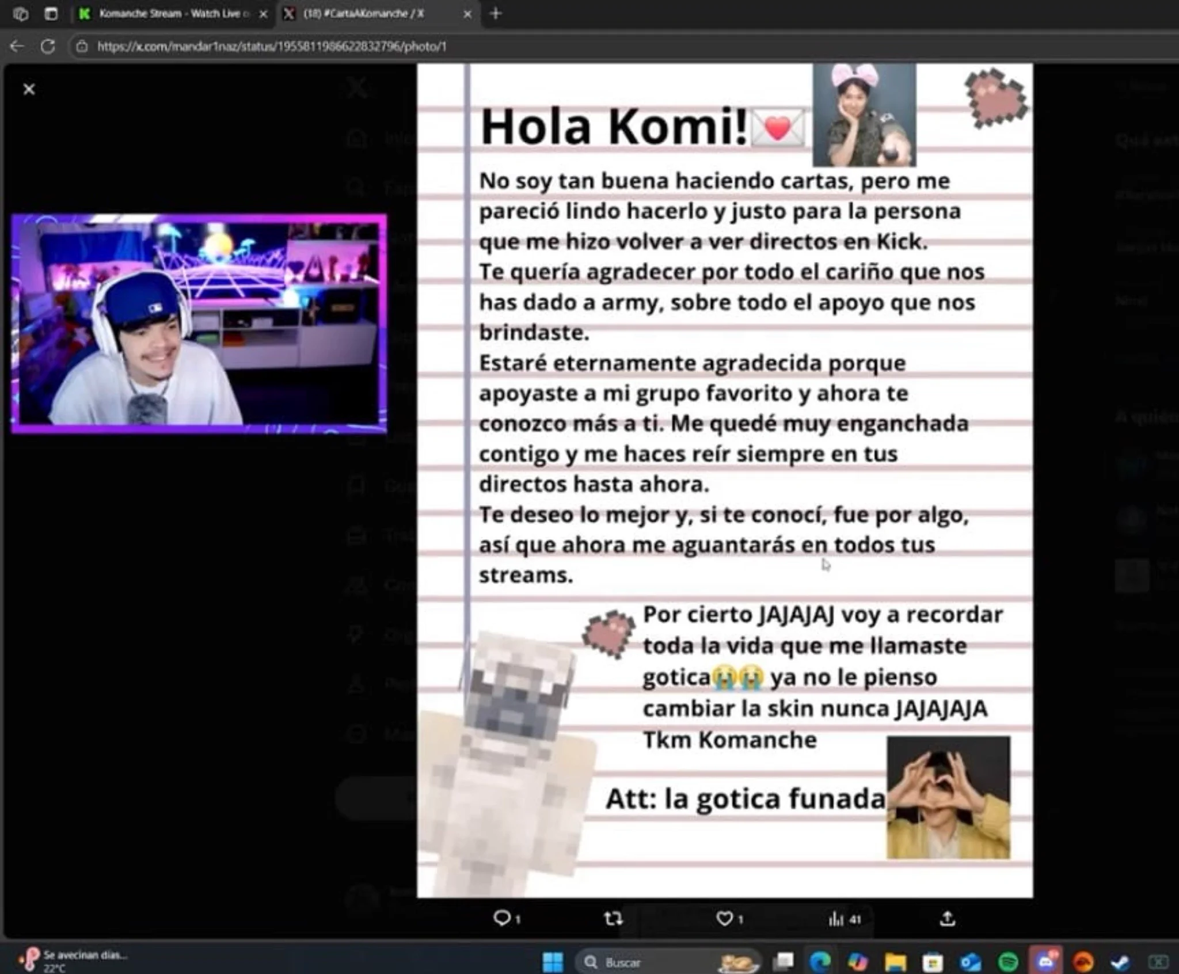Close the #CartaAKomanche X tab
Image resolution: width=1179 pixels, height=974 pixels.
(x=467, y=14)
